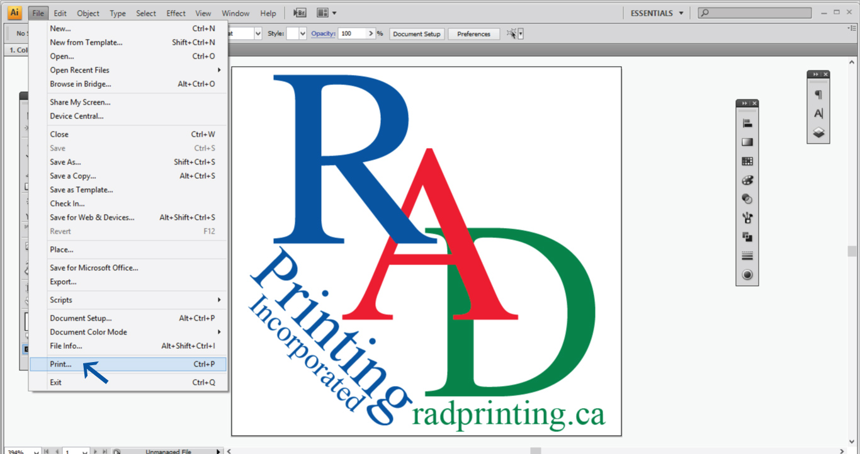Select Print from the File menu
The image size is (860, 454).
tap(60, 364)
